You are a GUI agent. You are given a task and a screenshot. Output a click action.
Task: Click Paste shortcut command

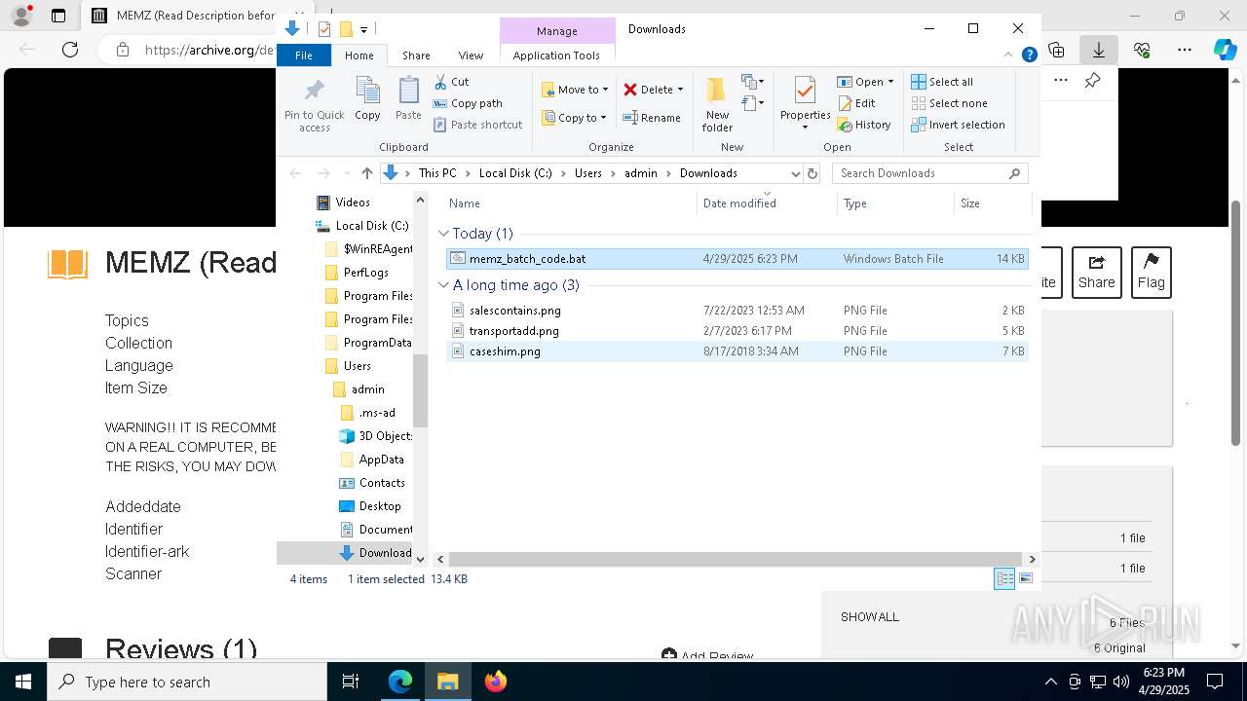(x=477, y=125)
